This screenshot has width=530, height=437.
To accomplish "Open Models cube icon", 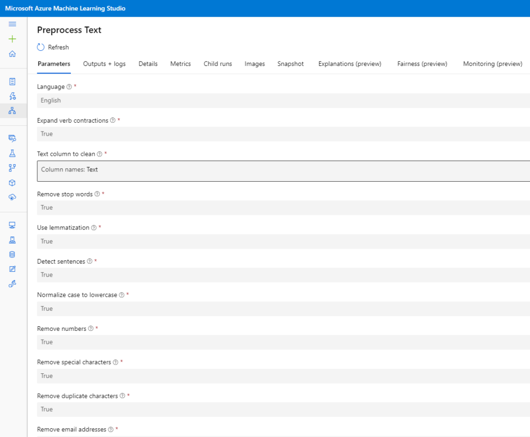I will click(x=12, y=183).
